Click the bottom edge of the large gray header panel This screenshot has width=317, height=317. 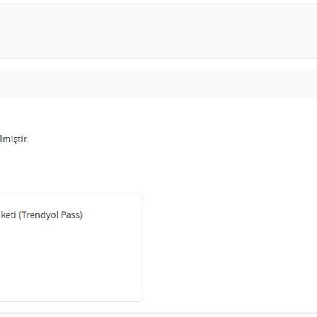[x=158, y=58]
